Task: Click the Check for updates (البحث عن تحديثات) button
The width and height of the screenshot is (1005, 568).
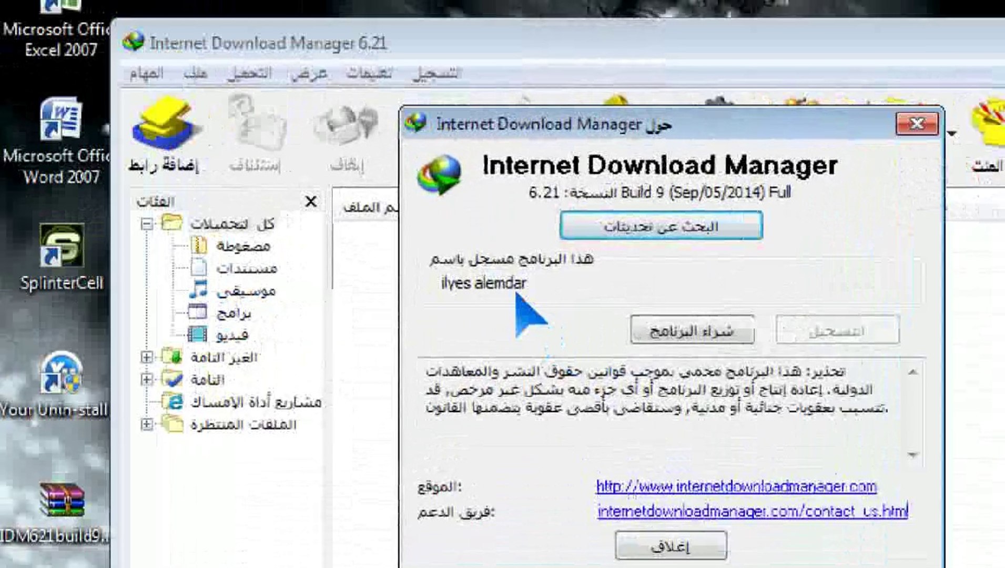Action: pos(661,226)
